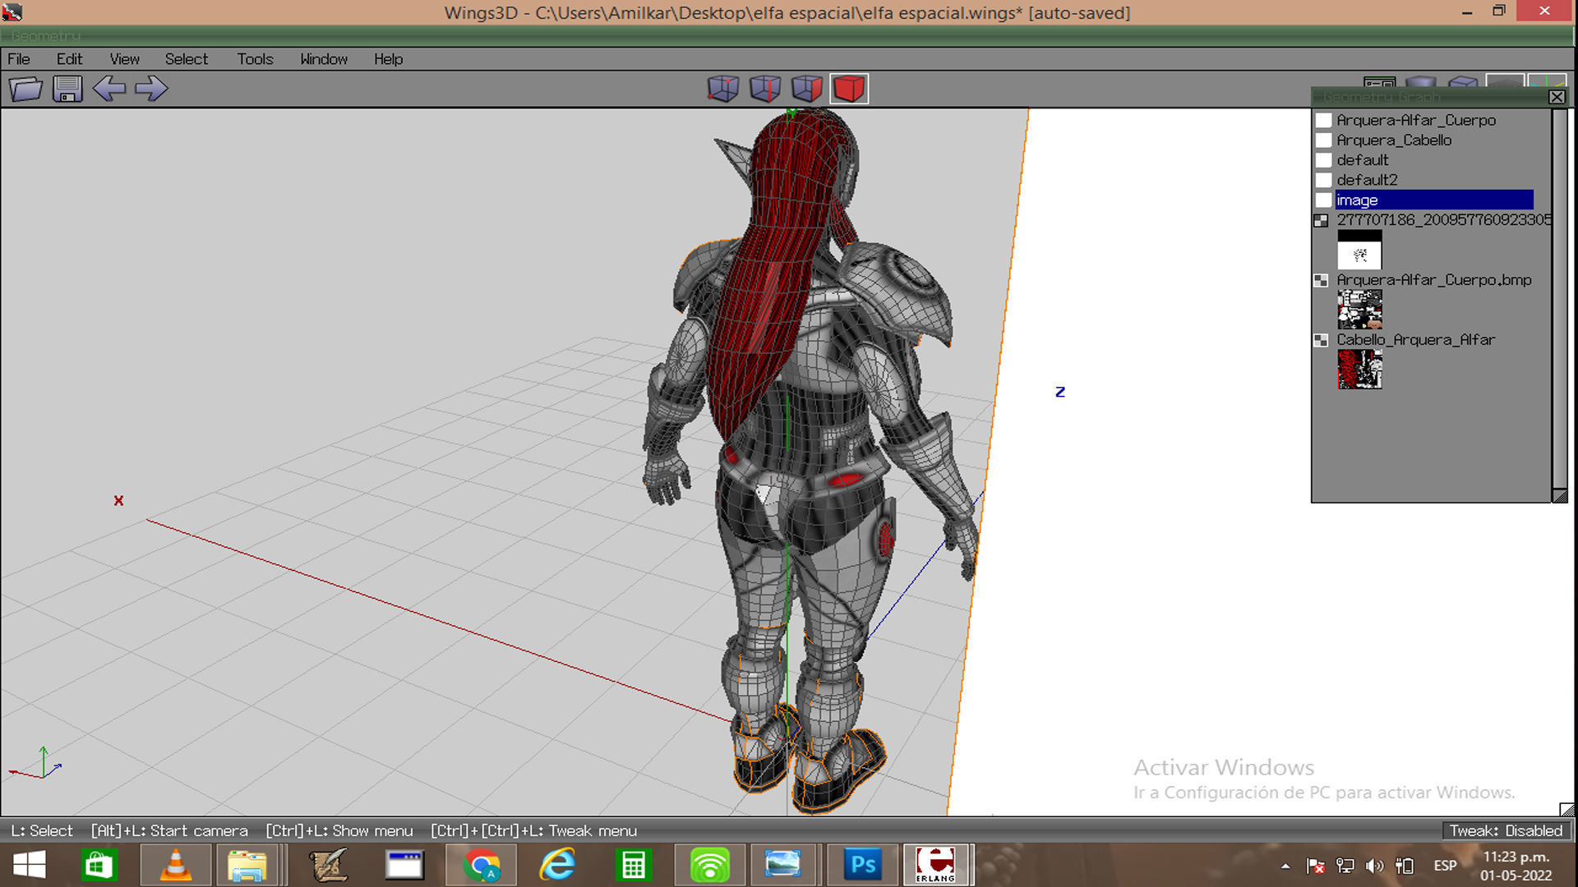Image resolution: width=1578 pixels, height=887 pixels.
Task: Select the Arquera-Alfar_Cuerpo entry
Action: pos(1416,120)
